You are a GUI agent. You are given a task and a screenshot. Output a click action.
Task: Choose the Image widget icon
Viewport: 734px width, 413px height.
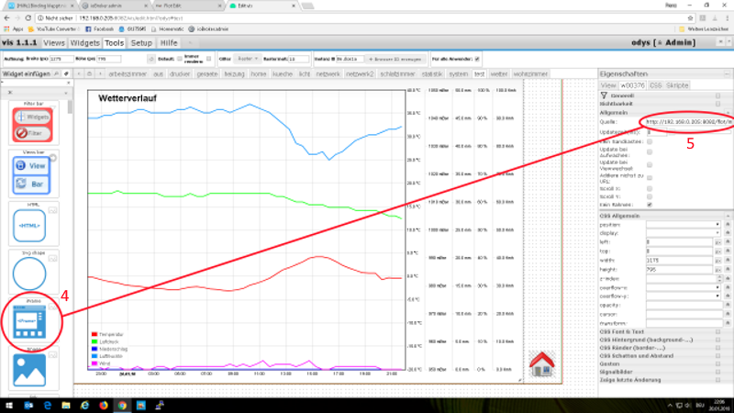(x=29, y=371)
